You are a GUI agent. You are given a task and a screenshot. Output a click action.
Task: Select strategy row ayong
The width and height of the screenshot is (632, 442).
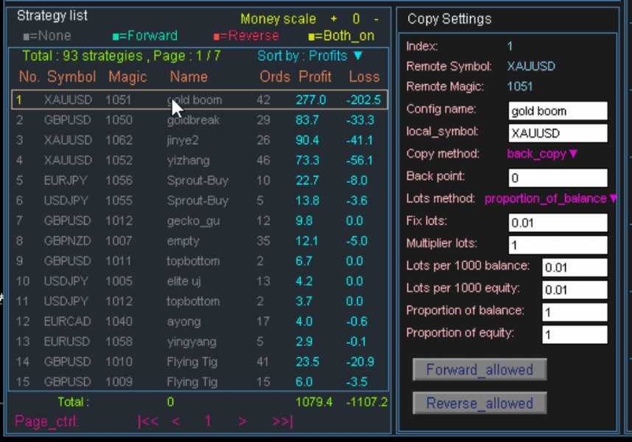click(200, 321)
